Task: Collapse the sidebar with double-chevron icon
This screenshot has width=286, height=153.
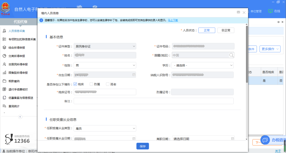Action: point(20,117)
